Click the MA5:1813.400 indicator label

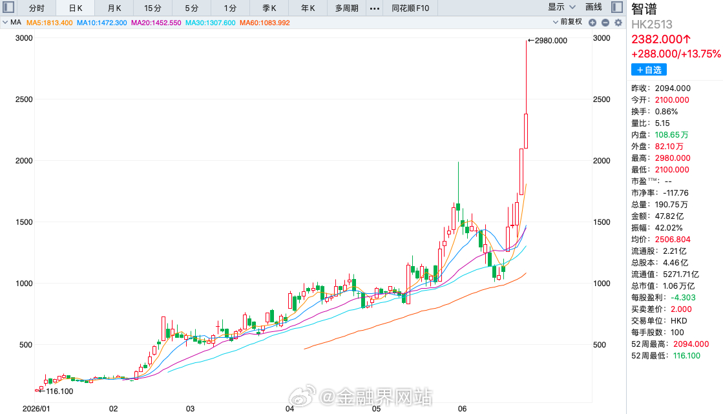coord(49,23)
